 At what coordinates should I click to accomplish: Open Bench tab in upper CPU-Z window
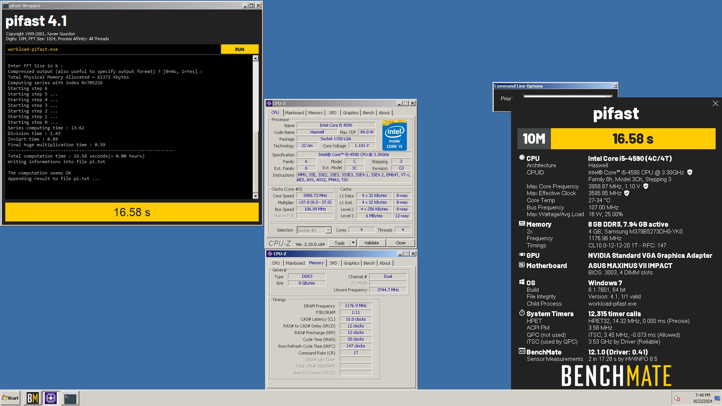[369, 113]
